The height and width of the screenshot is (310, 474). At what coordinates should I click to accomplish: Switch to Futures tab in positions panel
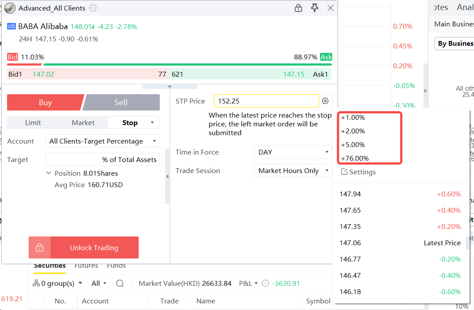86,266
